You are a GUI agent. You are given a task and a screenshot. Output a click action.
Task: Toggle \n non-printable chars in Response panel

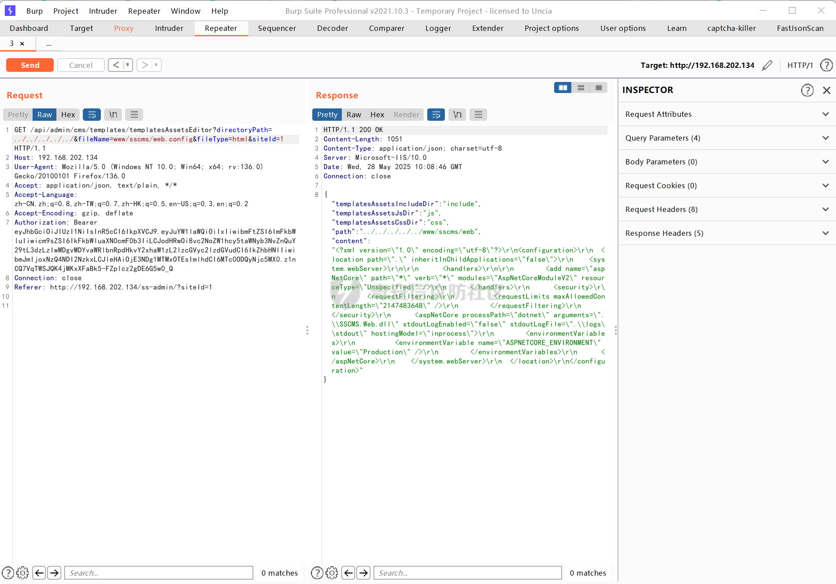click(x=457, y=115)
